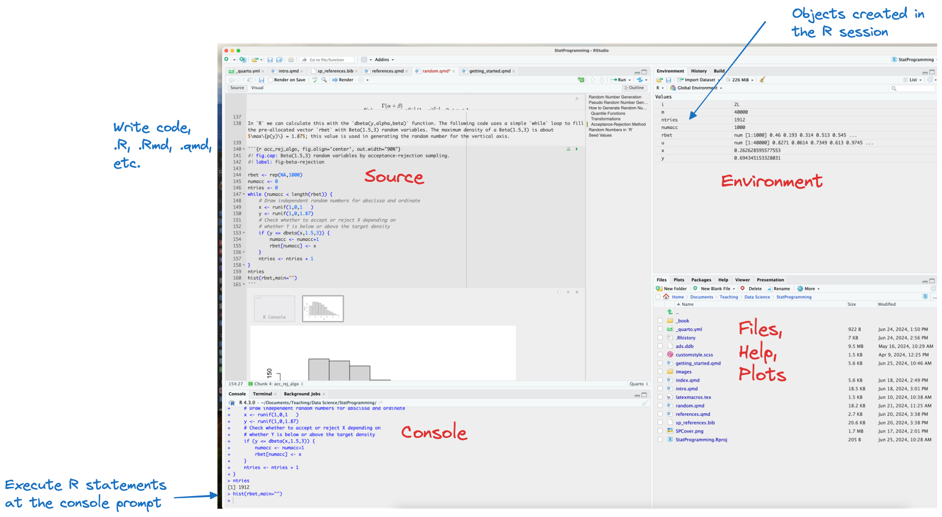Check the box next to customstyle.scss
The width and height of the screenshot is (942, 517).
[x=660, y=355]
